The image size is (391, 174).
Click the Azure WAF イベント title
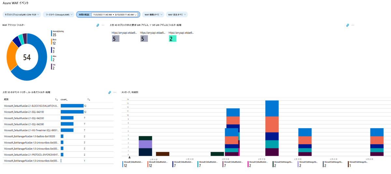coord(16,3)
